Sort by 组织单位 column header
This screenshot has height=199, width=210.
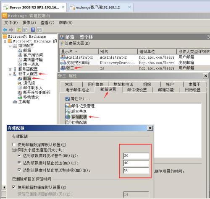157,52
